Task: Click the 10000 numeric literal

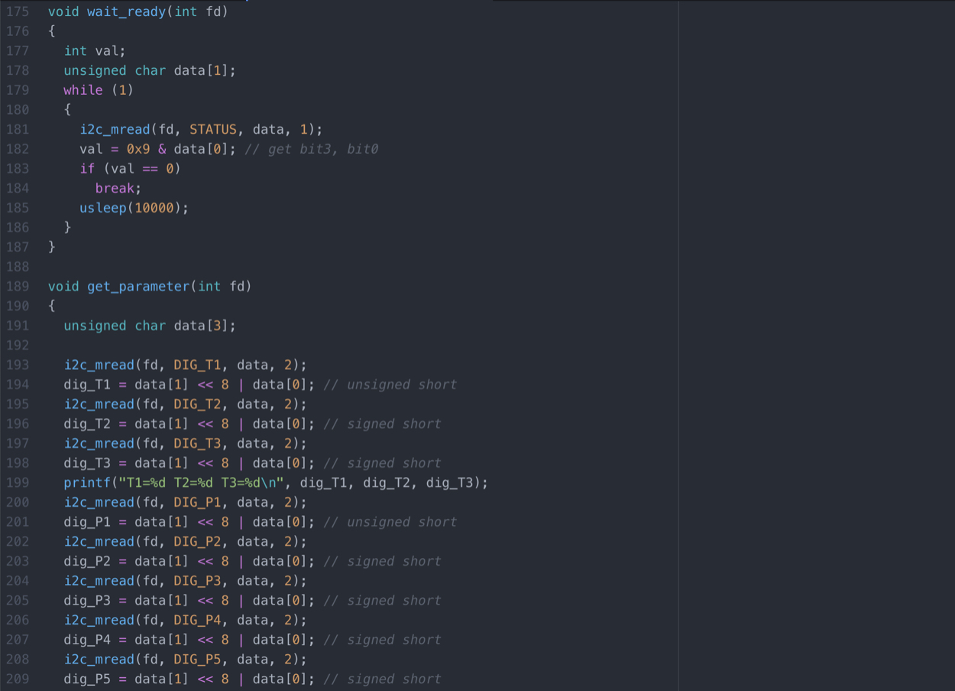Action: coord(154,208)
